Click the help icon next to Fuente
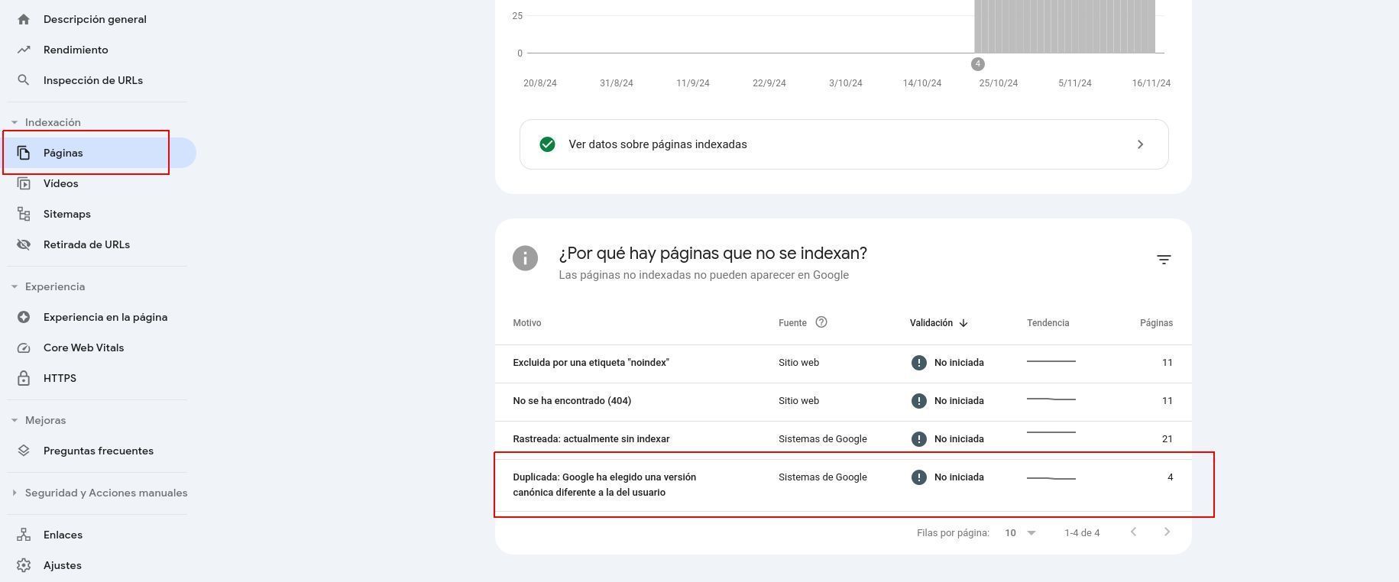Viewport: 1399px width, 582px height. (821, 322)
